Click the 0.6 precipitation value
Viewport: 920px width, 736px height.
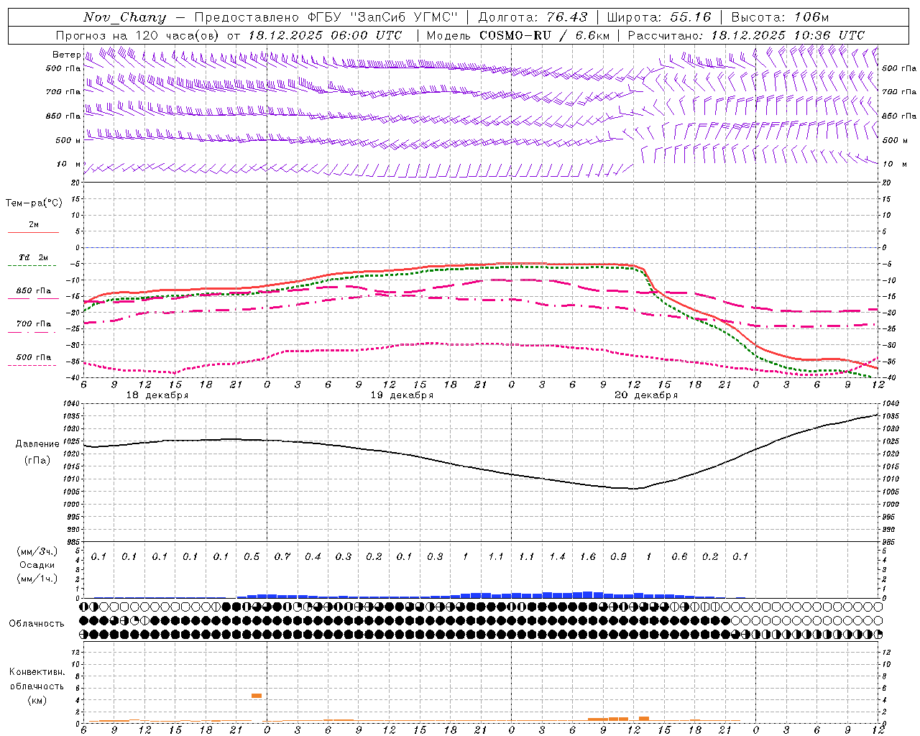tap(679, 557)
